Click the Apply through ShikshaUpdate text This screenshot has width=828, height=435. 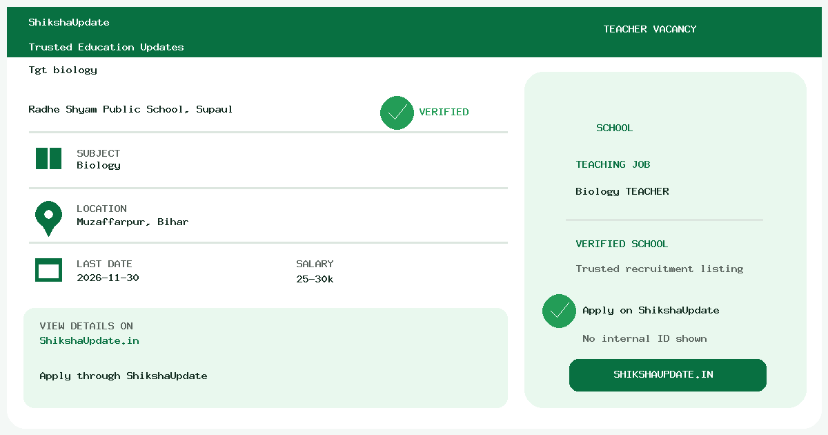click(124, 376)
